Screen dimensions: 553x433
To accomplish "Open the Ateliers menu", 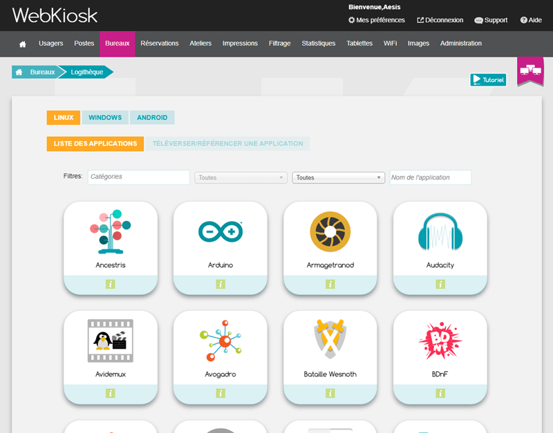I will point(200,44).
